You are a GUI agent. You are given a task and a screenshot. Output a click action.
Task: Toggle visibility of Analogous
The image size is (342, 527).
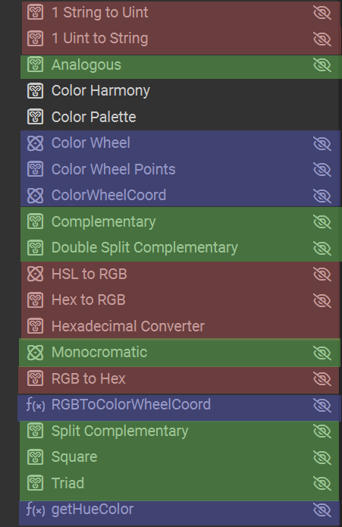pos(322,64)
